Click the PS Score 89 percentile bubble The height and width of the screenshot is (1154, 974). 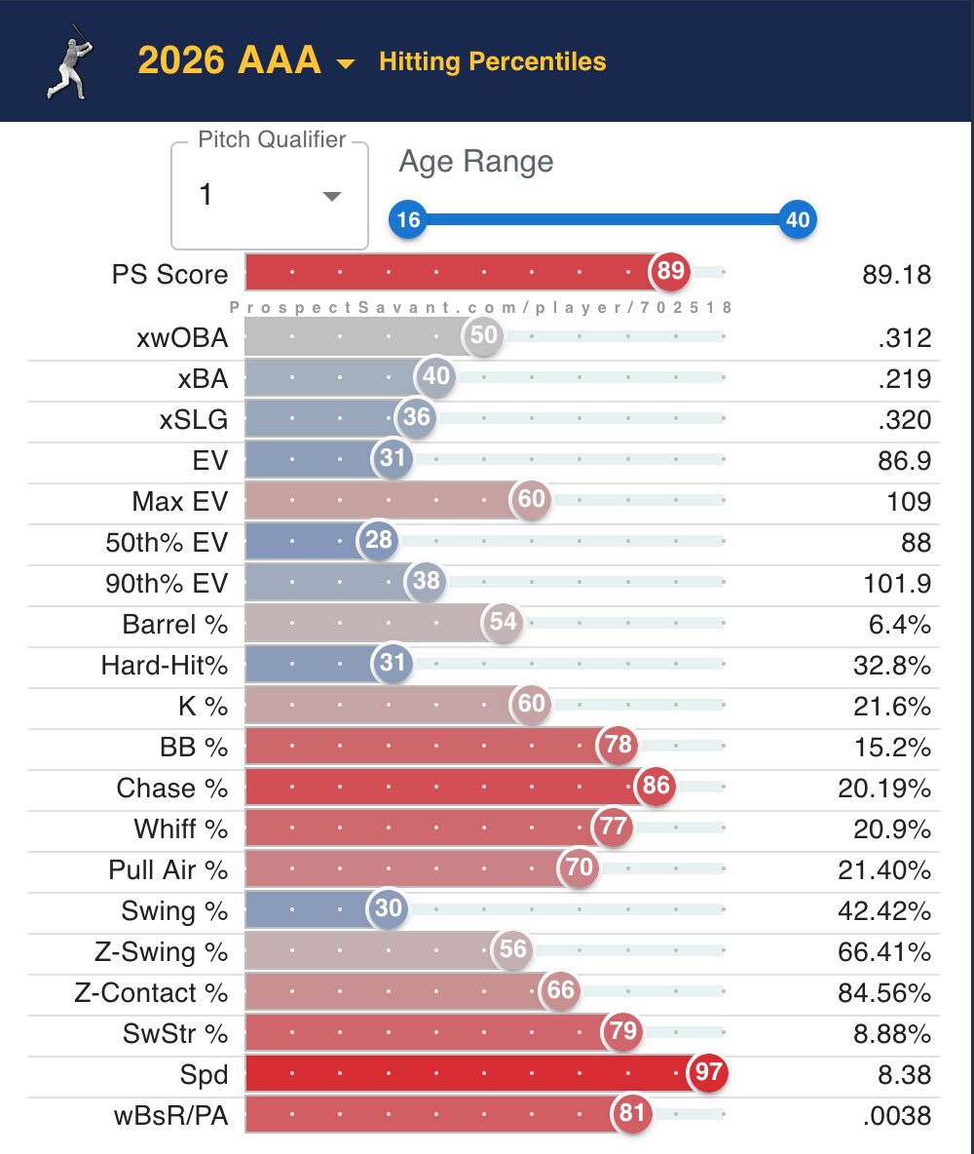(x=670, y=271)
